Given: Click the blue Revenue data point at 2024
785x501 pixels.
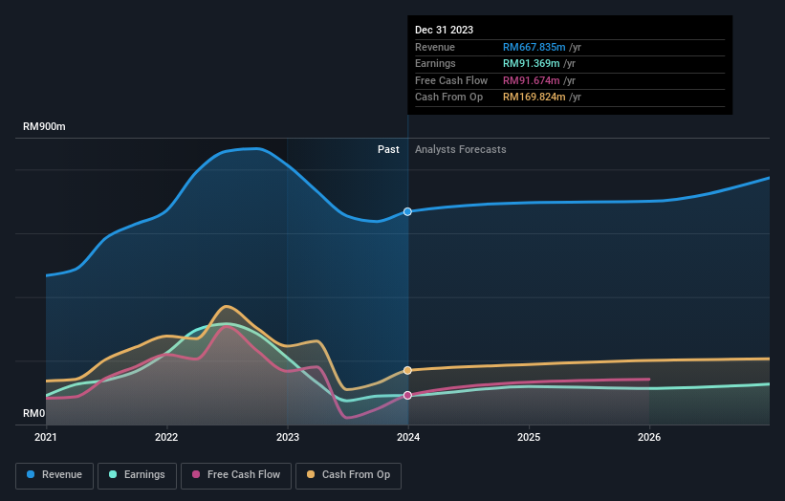Looking at the screenshot, I should pyautogui.click(x=407, y=211).
